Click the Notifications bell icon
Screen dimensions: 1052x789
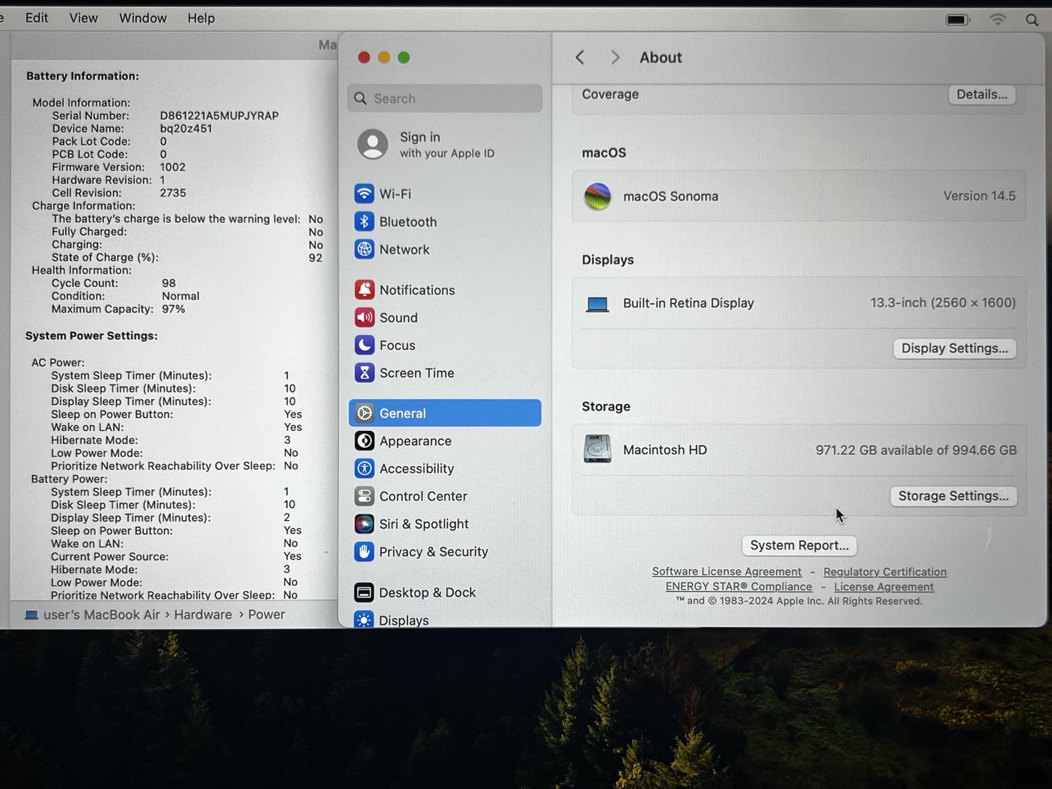(364, 290)
